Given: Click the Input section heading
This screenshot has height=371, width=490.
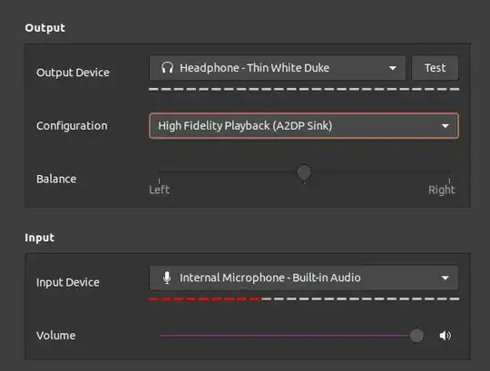Looking at the screenshot, I should point(39,238).
